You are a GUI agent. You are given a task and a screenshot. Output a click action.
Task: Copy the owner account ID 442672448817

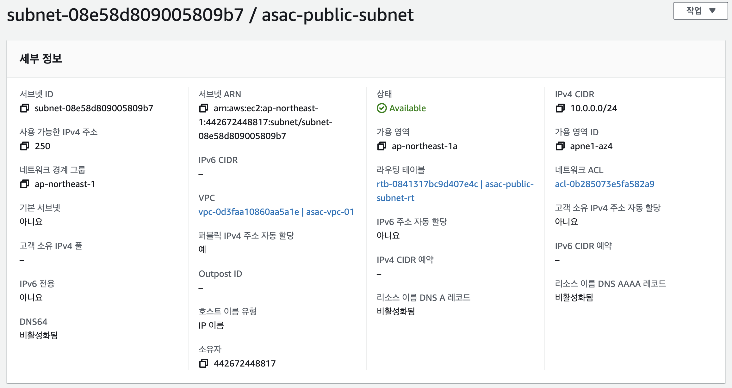[204, 364]
